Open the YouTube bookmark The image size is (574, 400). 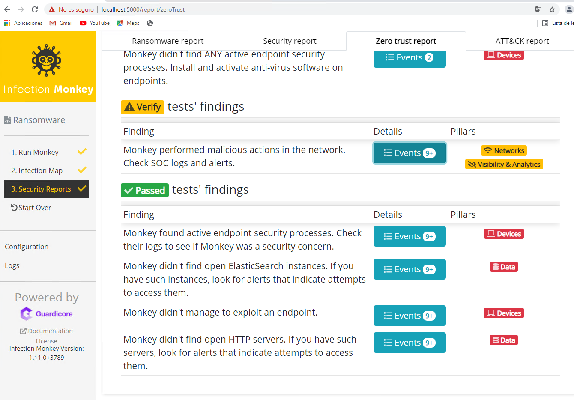[95, 23]
